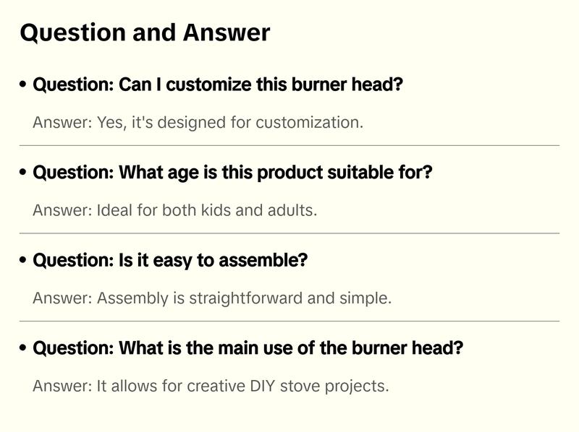Click bullet before the age question
The width and height of the screenshot is (579, 432).
point(24,173)
